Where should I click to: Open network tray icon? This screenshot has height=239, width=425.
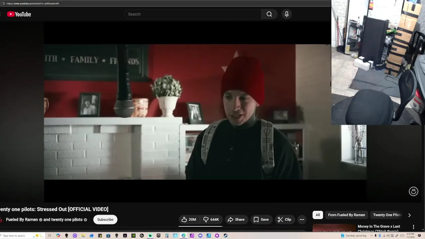point(384,236)
